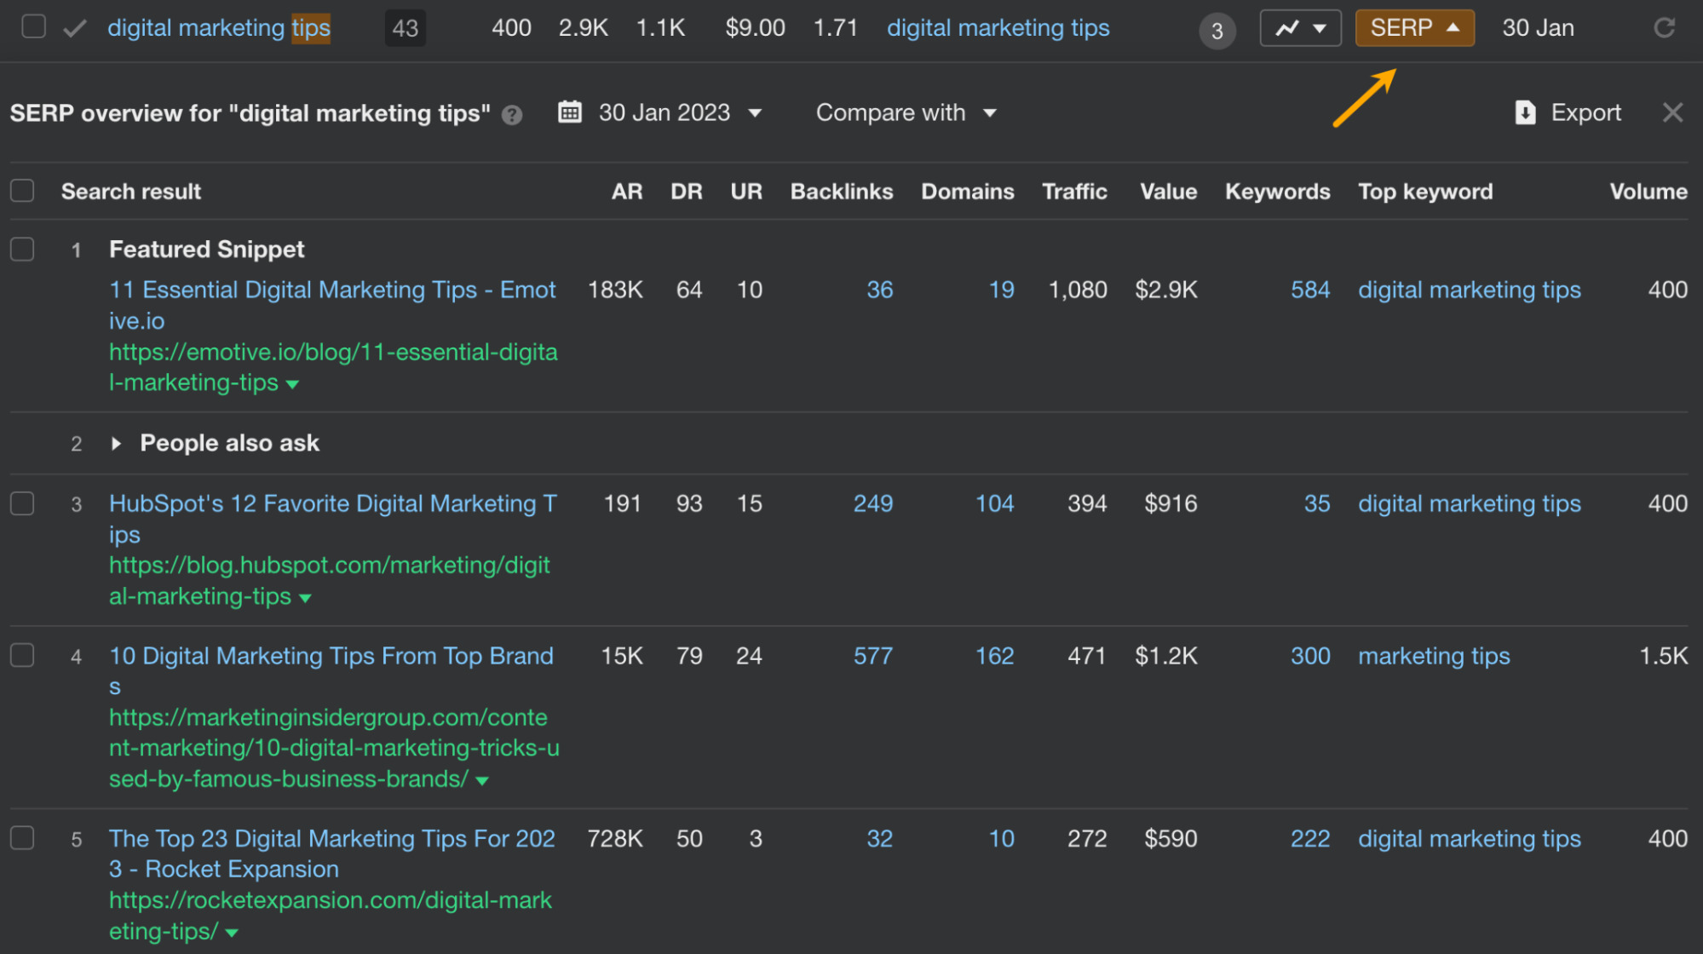This screenshot has width=1703, height=954.
Task: Open the Compare with menu
Action: click(x=906, y=112)
